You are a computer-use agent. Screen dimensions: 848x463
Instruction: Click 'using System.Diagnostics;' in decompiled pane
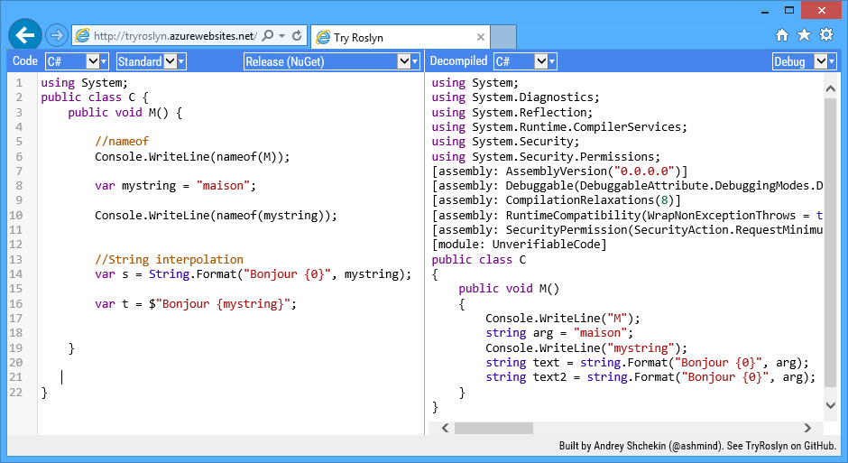point(515,97)
